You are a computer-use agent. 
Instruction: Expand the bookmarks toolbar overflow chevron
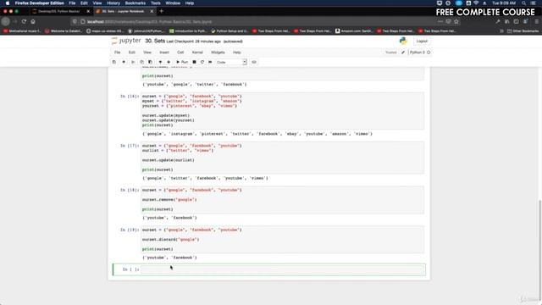[x=501, y=30]
